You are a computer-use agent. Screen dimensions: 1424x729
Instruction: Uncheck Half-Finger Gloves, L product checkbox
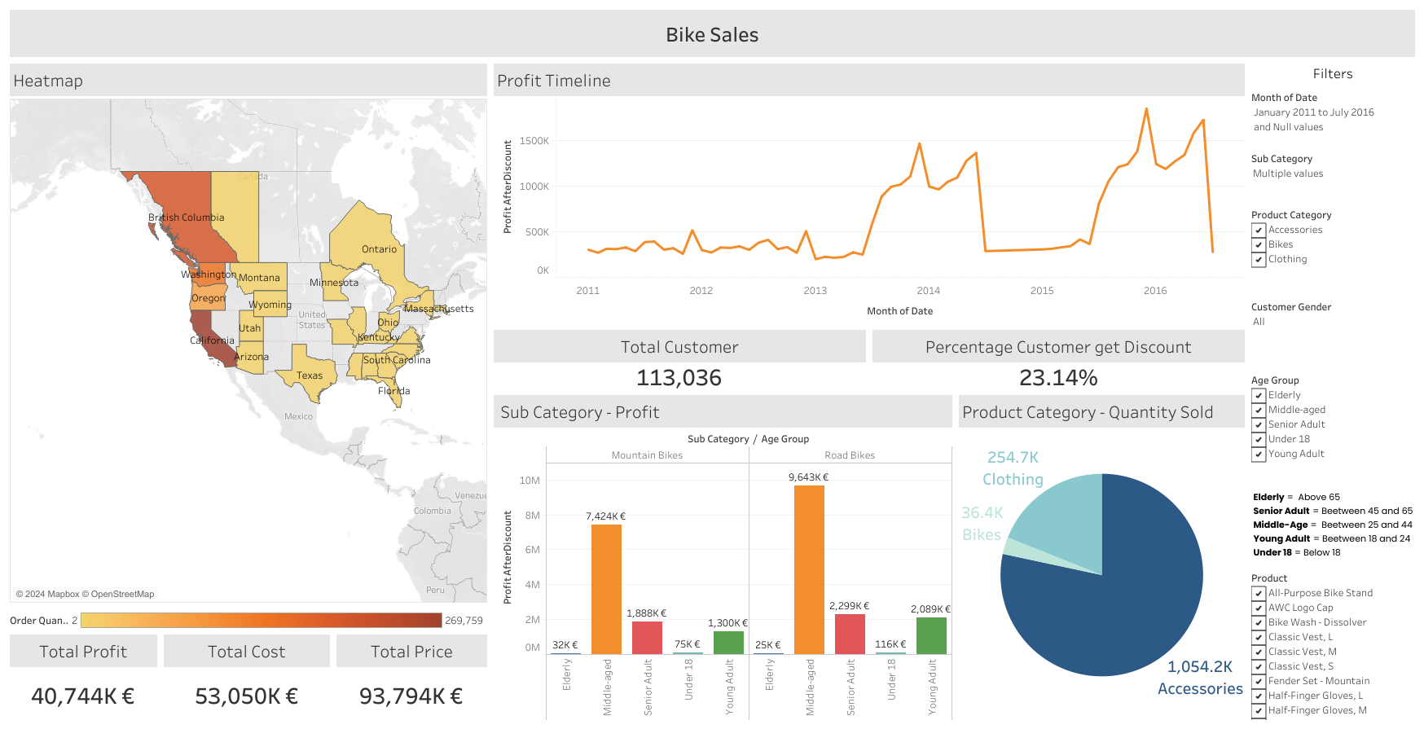coord(1259,696)
